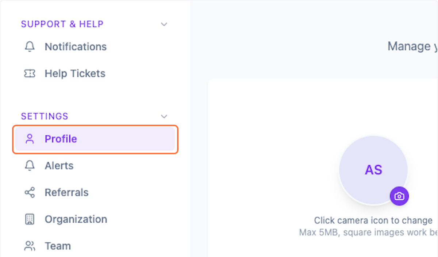This screenshot has height=257, width=438.
Task: Click the Team settings entry
Action: pyautogui.click(x=58, y=246)
